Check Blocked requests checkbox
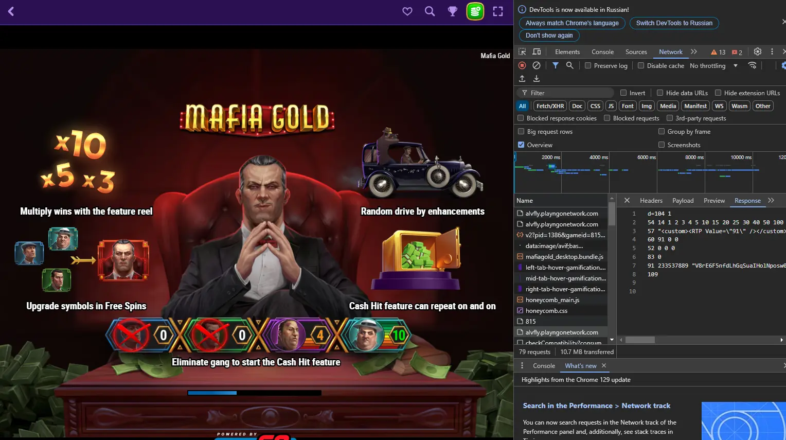This screenshot has width=786, height=440. point(607,118)
